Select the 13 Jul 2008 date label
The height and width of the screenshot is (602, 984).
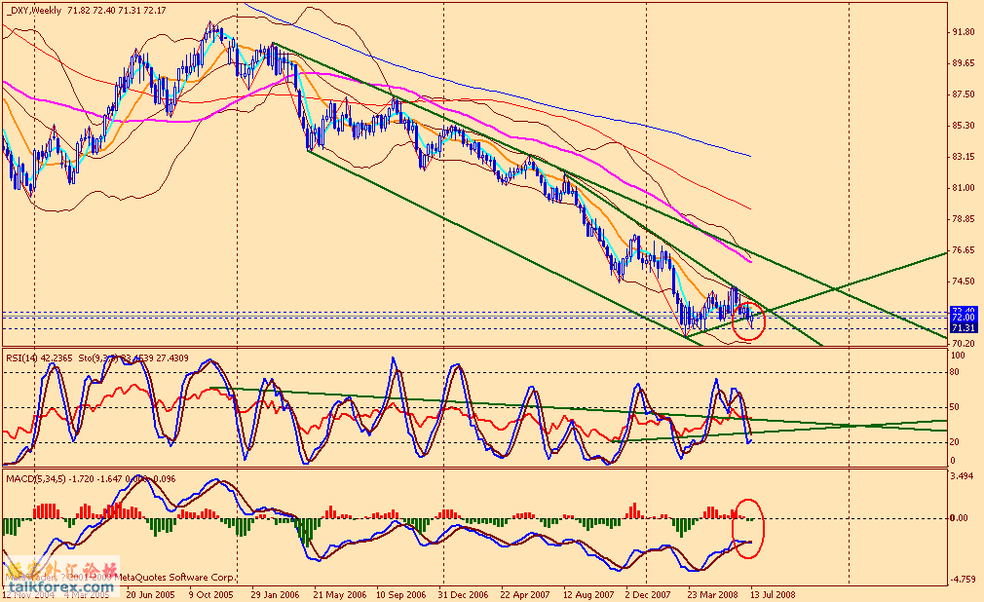pyautogui.click(x=774, y=594)
